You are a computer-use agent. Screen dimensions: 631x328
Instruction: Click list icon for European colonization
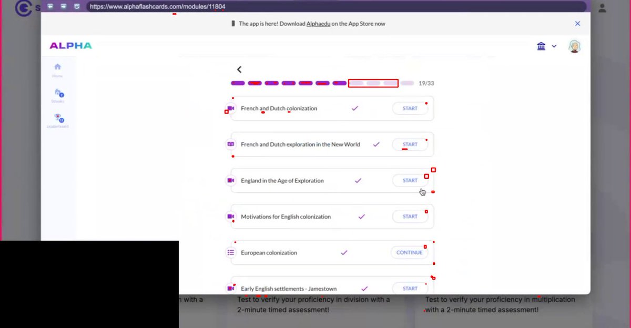click(x=230, y=253)
